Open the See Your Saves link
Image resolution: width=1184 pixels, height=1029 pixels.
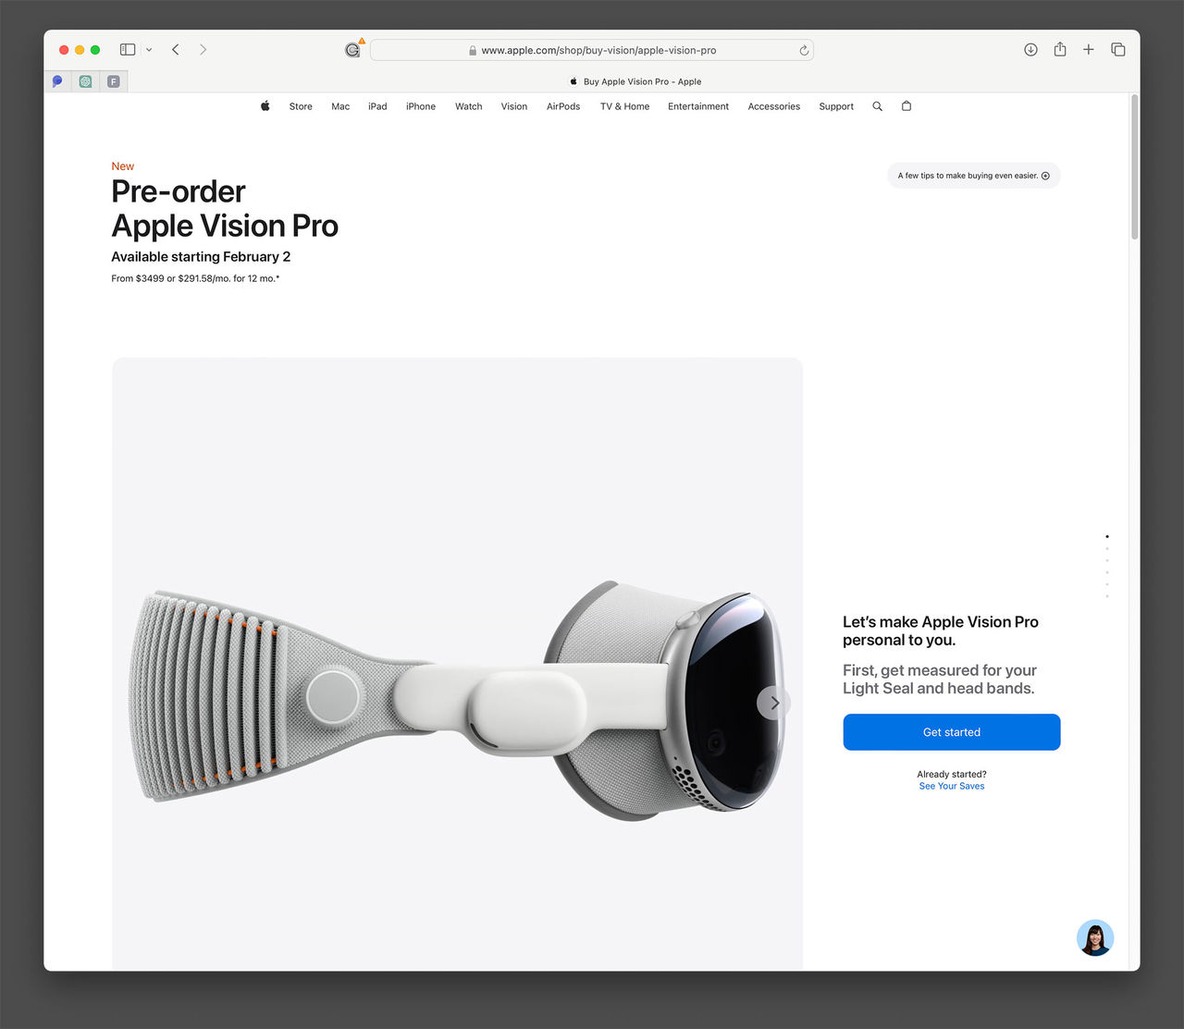(x=951, y=786)
